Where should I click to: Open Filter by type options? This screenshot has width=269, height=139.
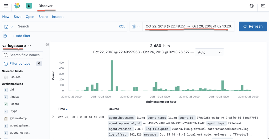(20, 63)
